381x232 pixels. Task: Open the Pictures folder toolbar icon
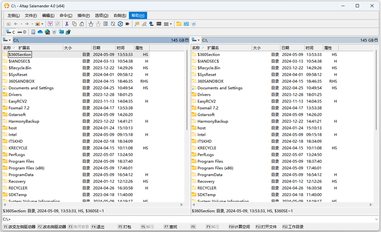click(x=186, y=24)
